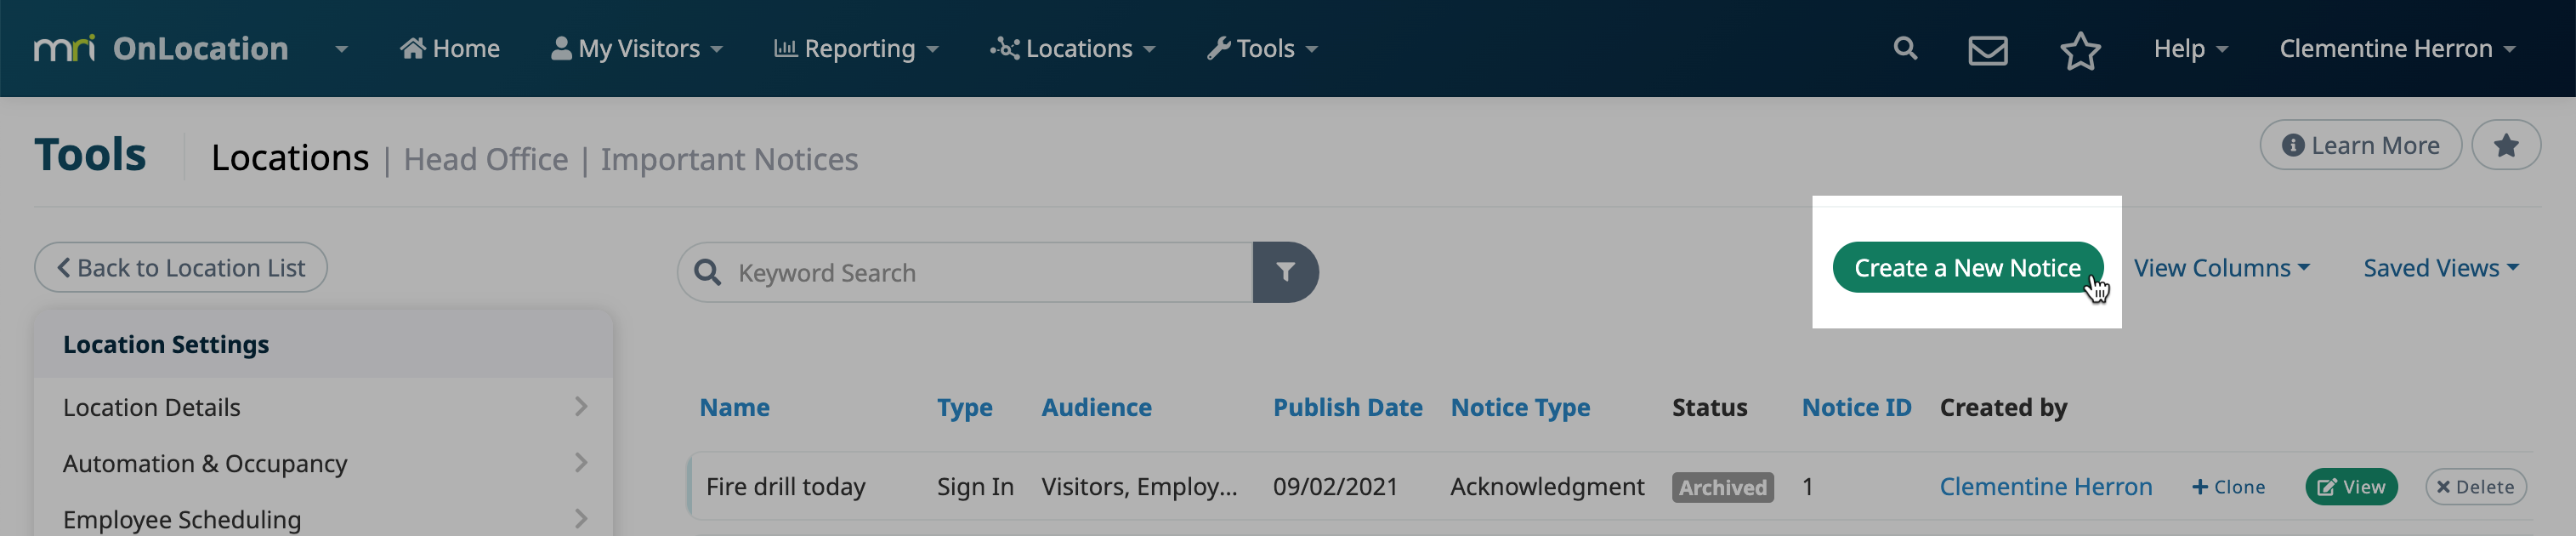Expand Employee Scheduling settings
Screen dimensions: 2576x536
tap(324, 518)
